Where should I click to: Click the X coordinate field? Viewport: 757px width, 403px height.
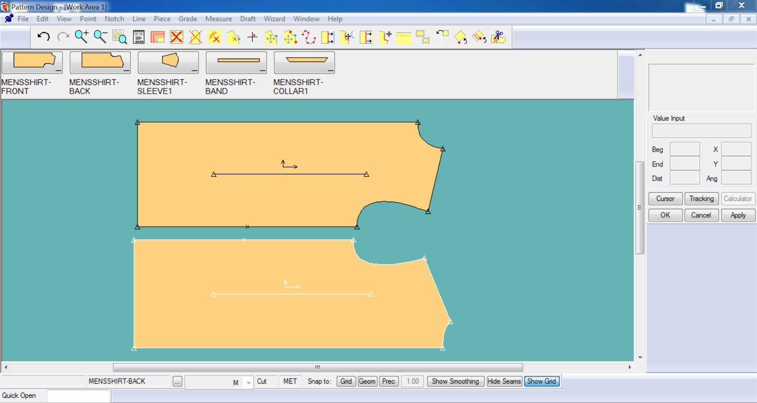pyautogui.click(x=736, y=149)
